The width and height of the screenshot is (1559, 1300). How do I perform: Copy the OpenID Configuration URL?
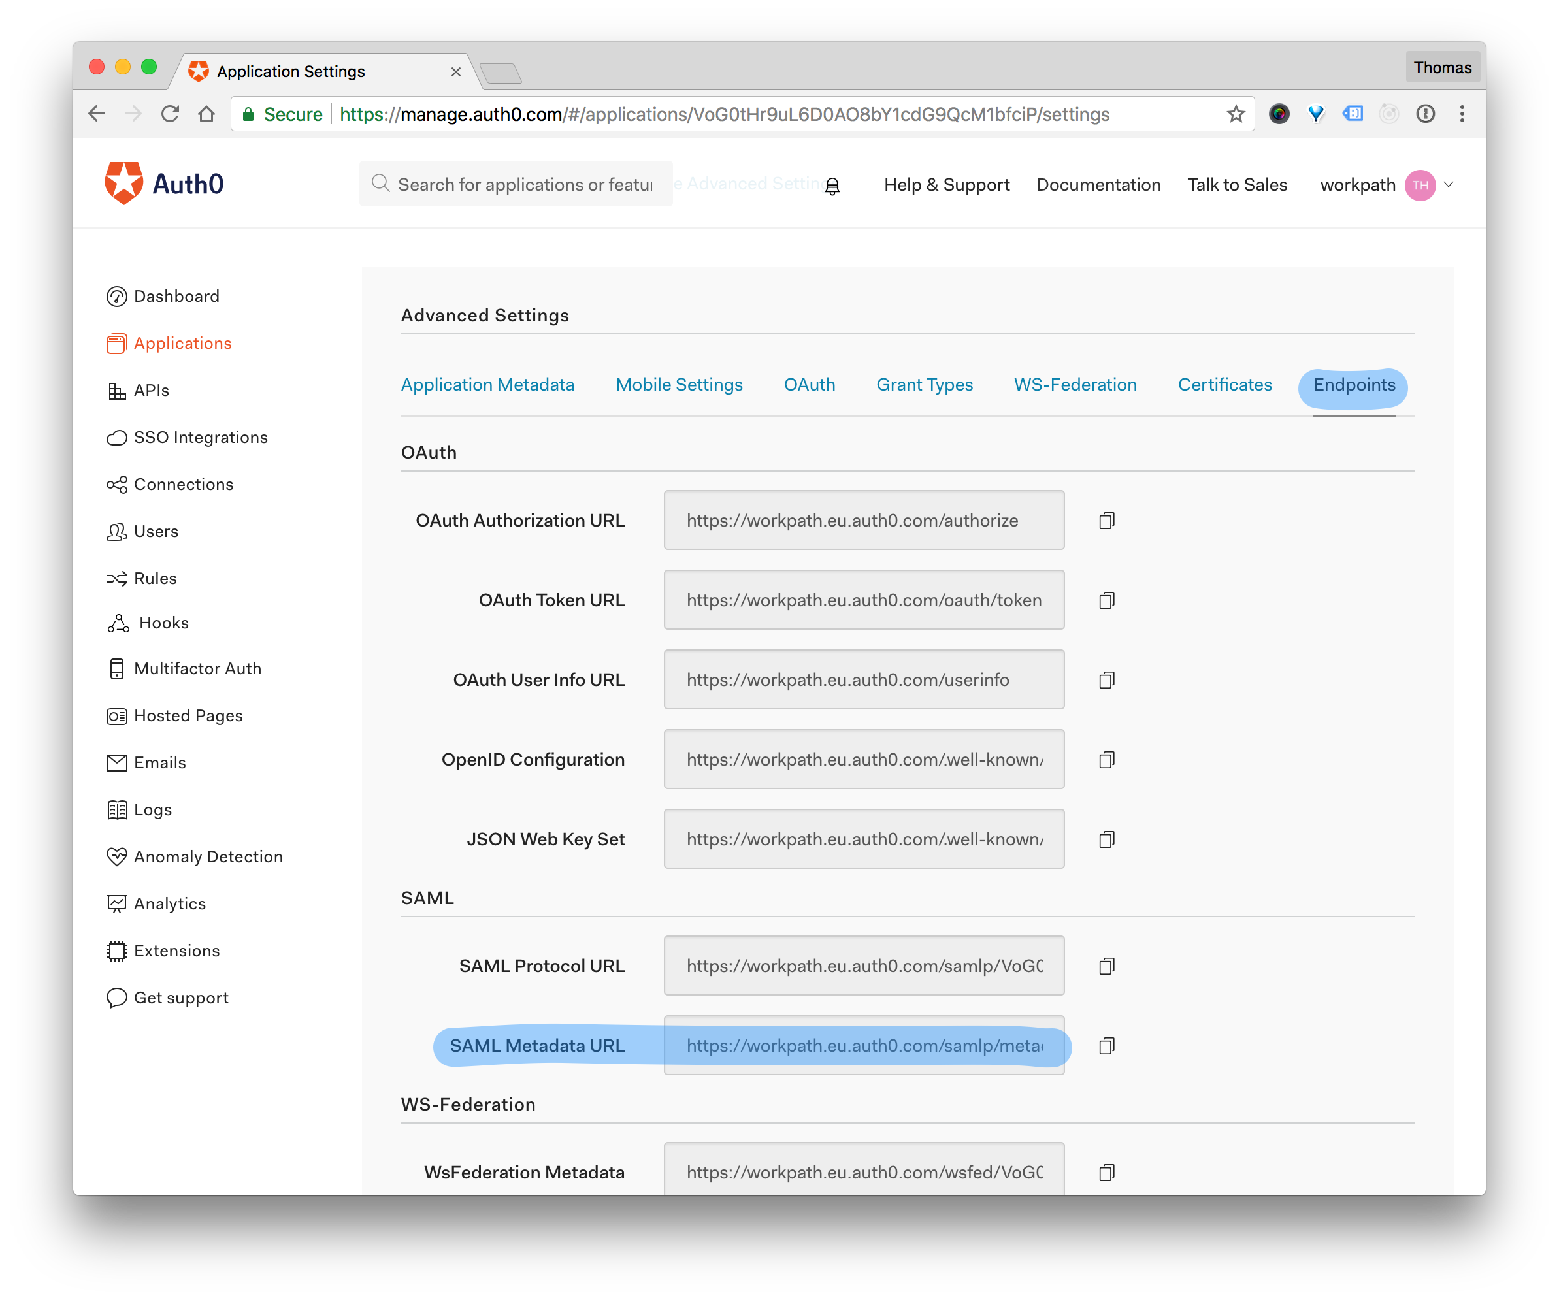[1106, 760]
